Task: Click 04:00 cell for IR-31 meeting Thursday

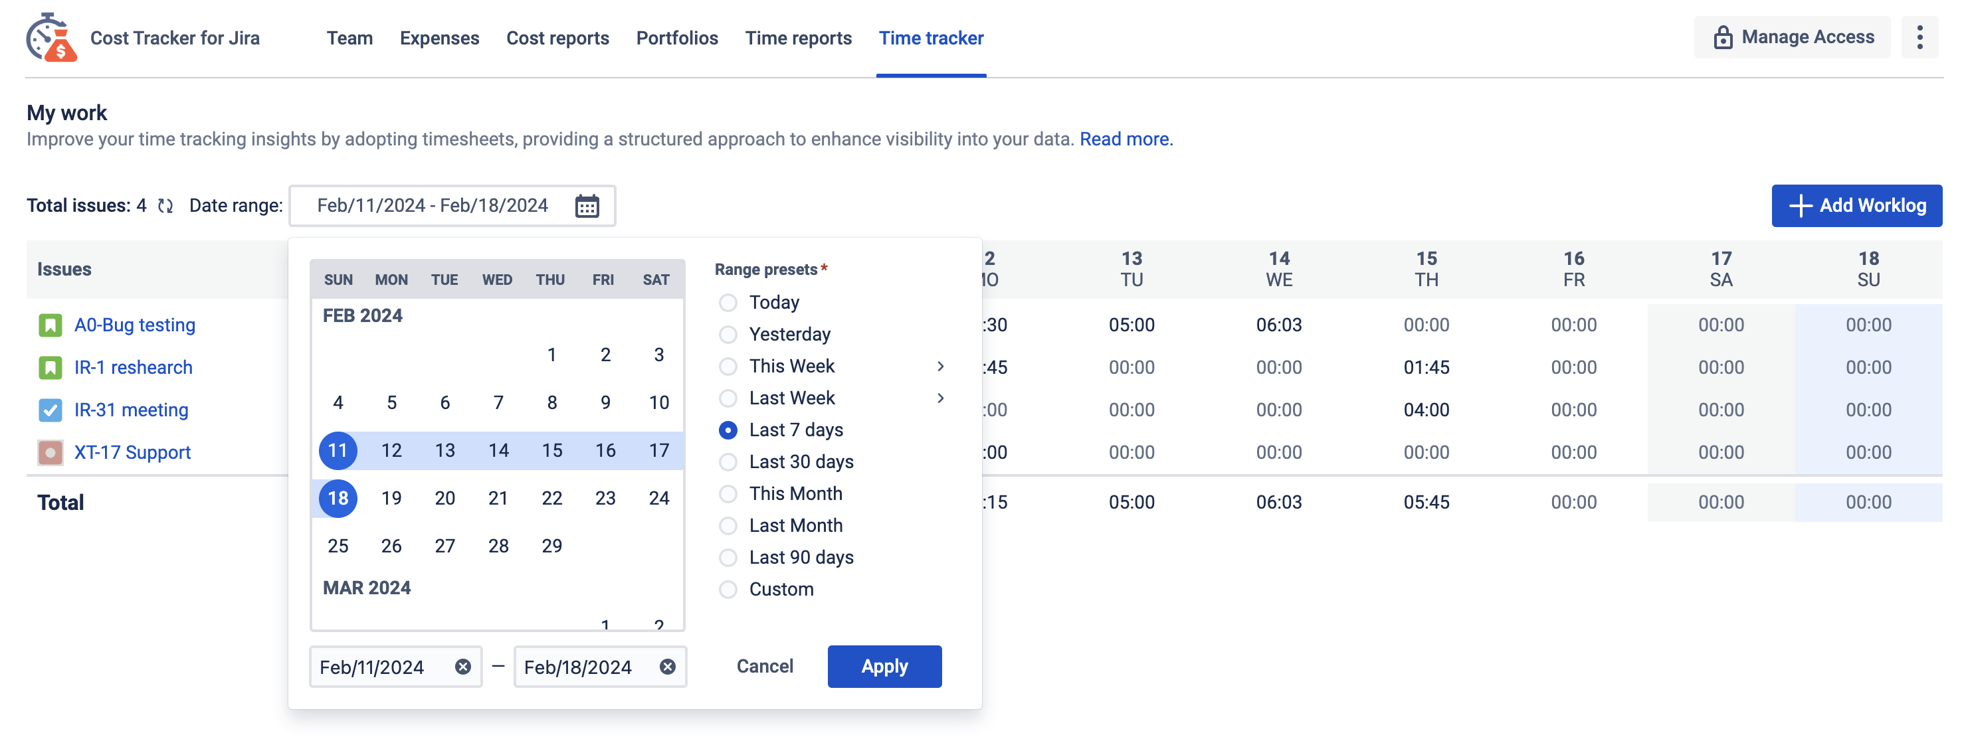Action: pyautogui.click(x=1426, y=410)
